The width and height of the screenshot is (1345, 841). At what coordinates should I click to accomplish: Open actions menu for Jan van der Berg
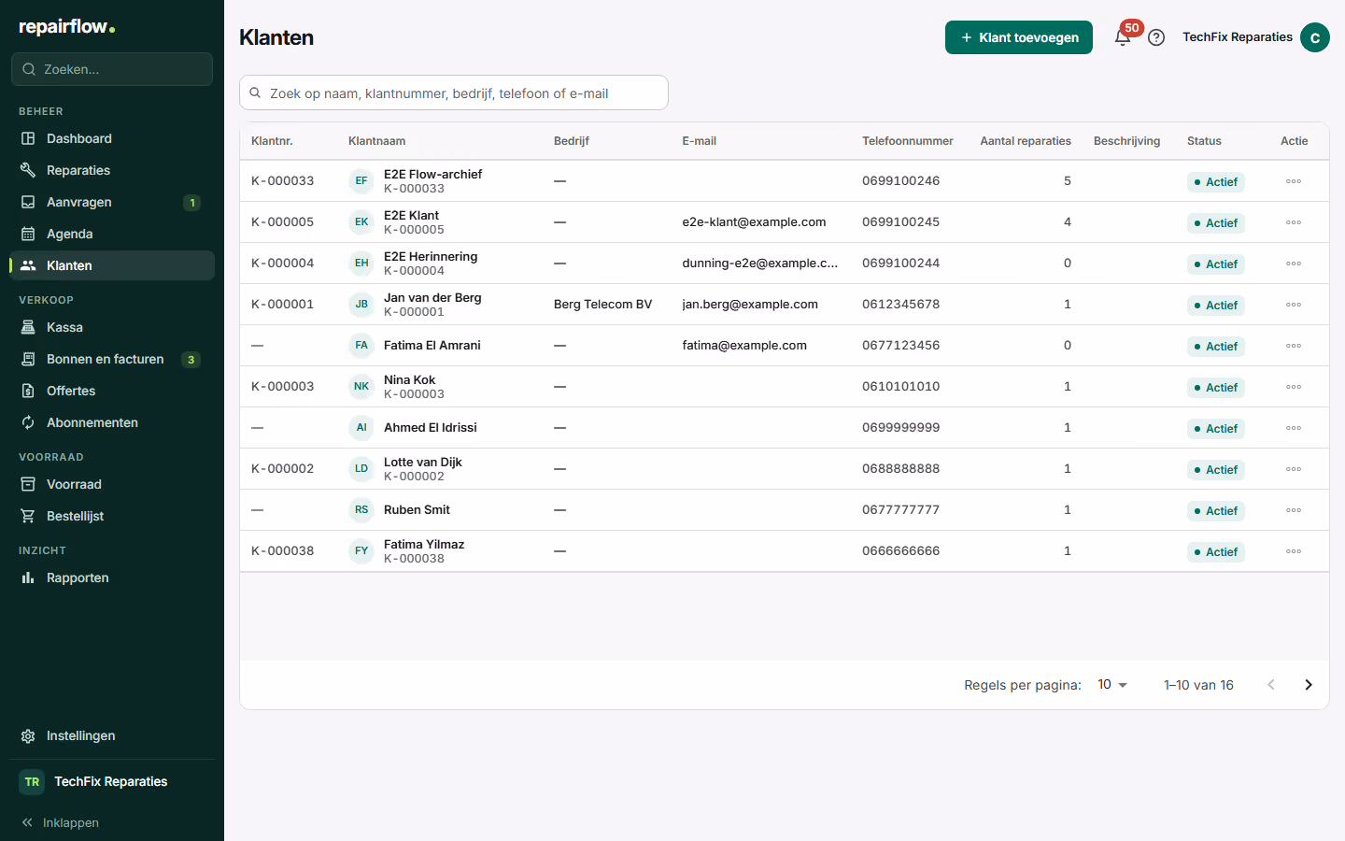click(x=1294, y=305)
